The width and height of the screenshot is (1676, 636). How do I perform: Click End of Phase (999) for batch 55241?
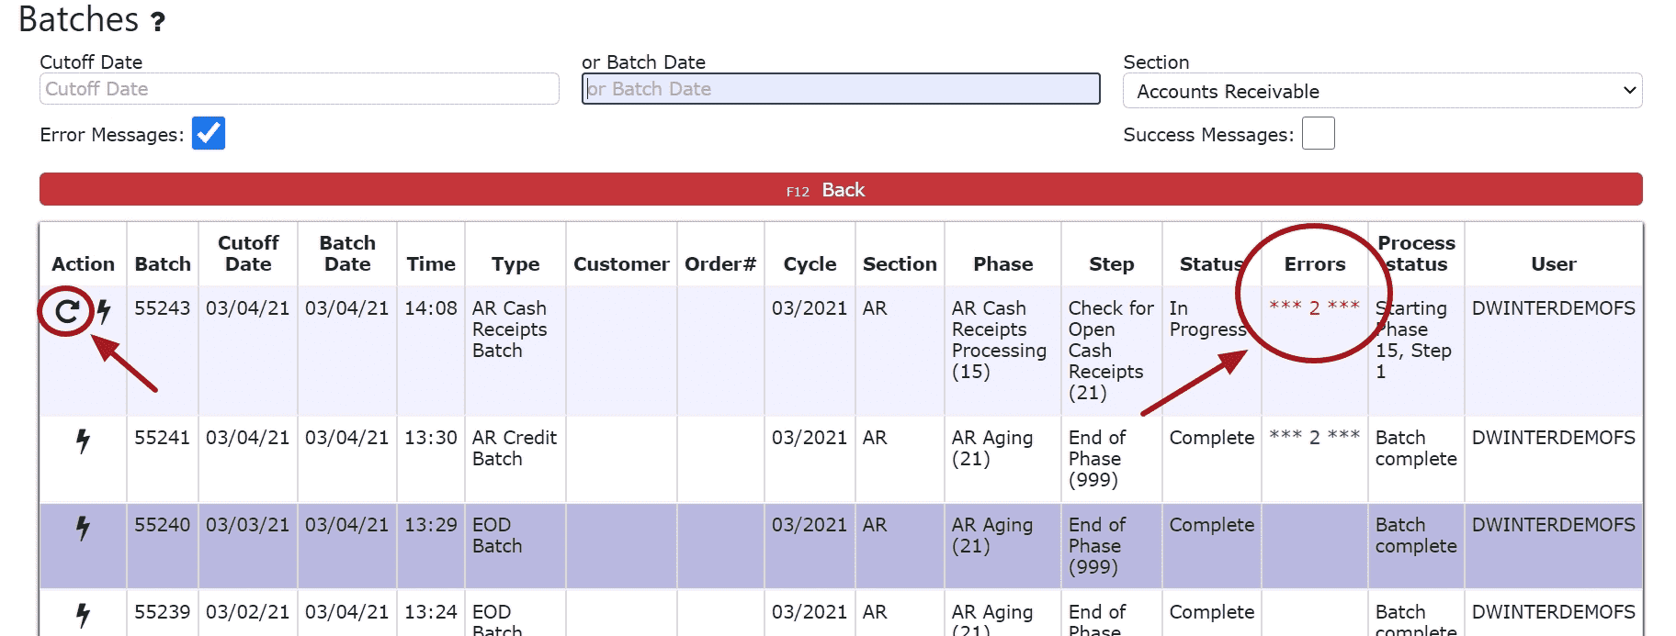pyautogui.click(x=1097, y=459)
